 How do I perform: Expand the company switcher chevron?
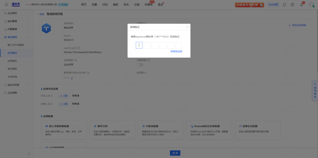pyautogui.click(x=27, y=4)
